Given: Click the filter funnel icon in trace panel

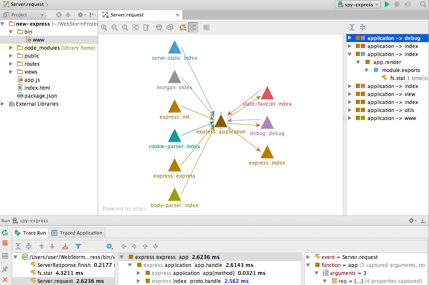Looking at the screenshot, I should [x=78, y=247].
